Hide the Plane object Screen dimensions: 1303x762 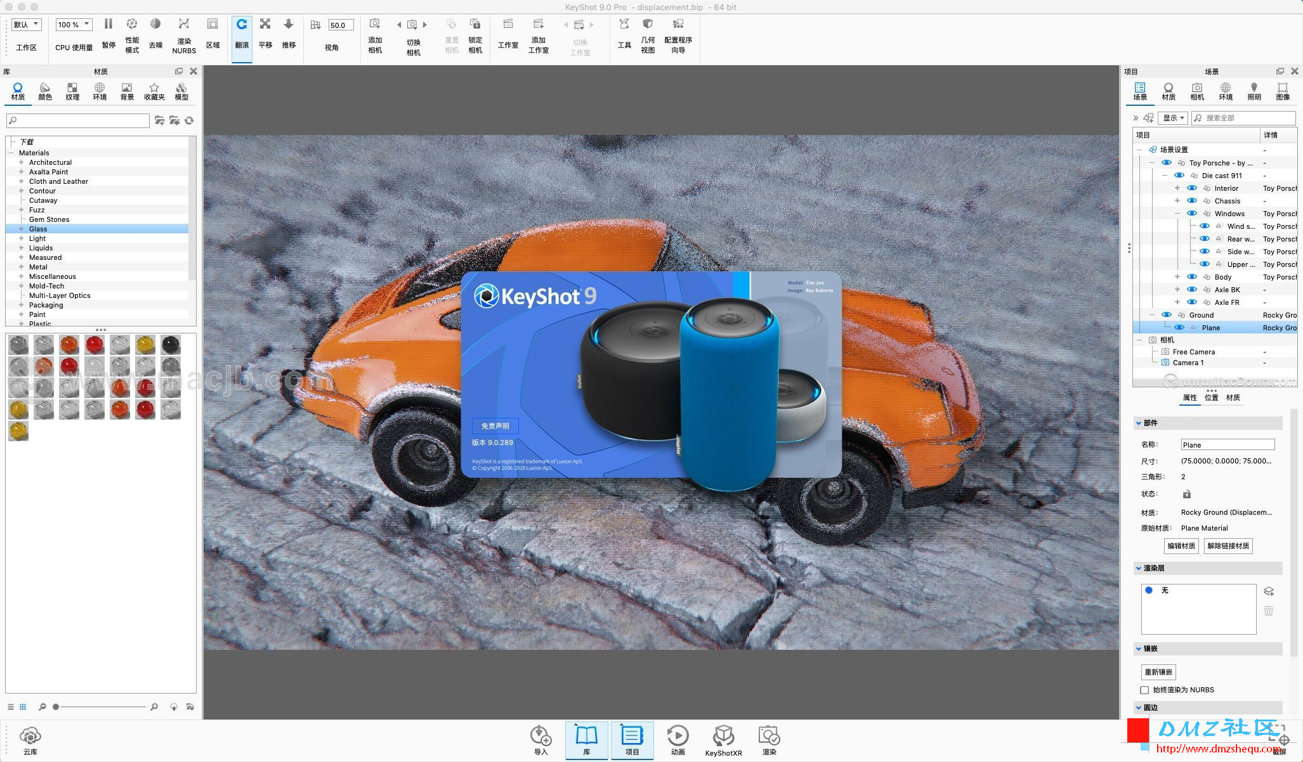click(1179, 328)
